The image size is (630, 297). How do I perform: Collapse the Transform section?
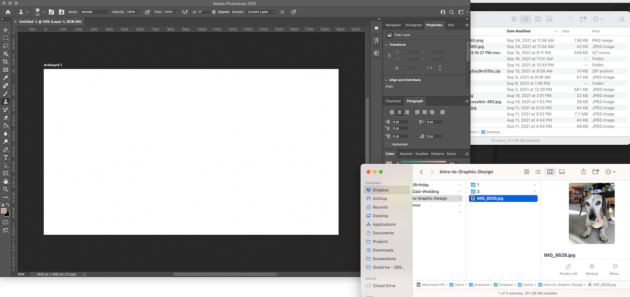pyautogui.click(x=386, y=45)
